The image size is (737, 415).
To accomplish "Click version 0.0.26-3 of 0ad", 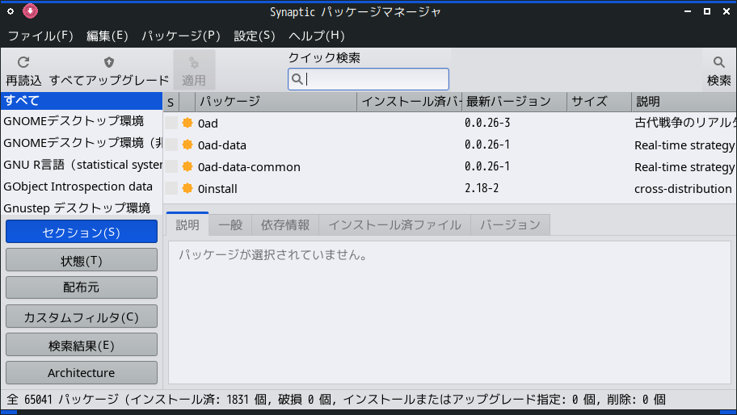I will [x=487, y=123].
